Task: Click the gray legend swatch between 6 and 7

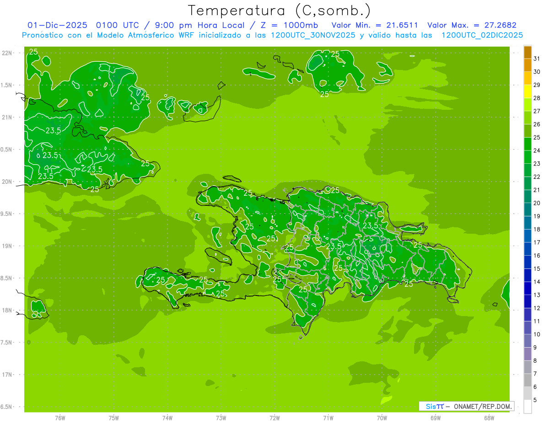Action: point(527,380)
